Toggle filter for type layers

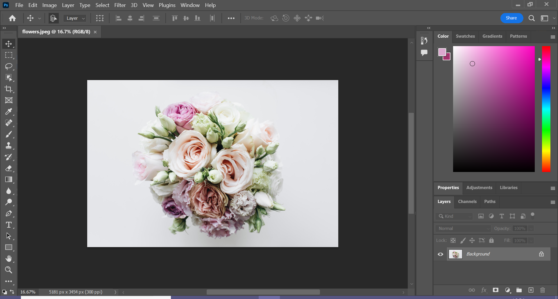502,216
